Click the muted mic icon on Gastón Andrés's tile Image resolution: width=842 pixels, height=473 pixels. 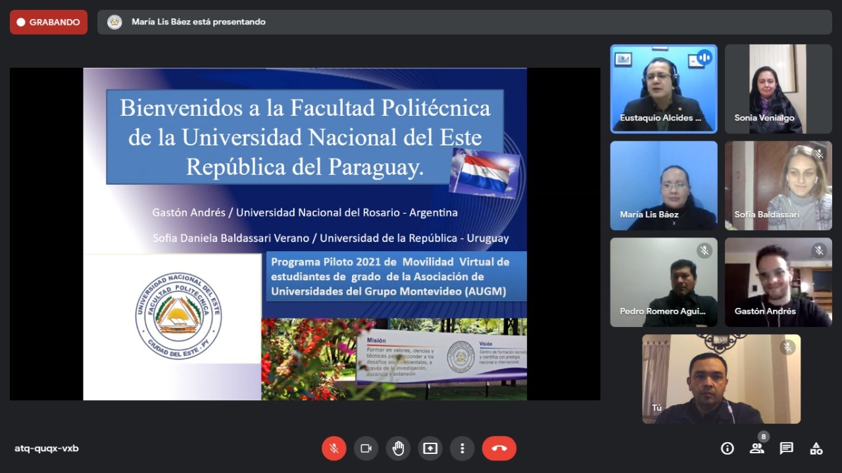click(x=819, y=251)
